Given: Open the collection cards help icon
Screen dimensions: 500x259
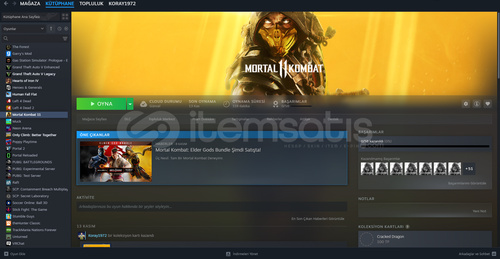Looking at the screenshot, I should click(408, 227).
